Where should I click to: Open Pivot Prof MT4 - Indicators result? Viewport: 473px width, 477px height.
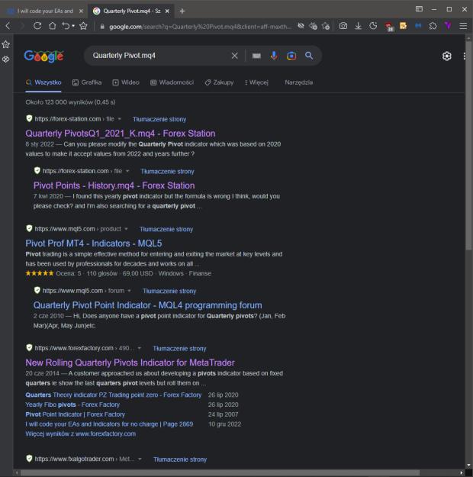94,243
